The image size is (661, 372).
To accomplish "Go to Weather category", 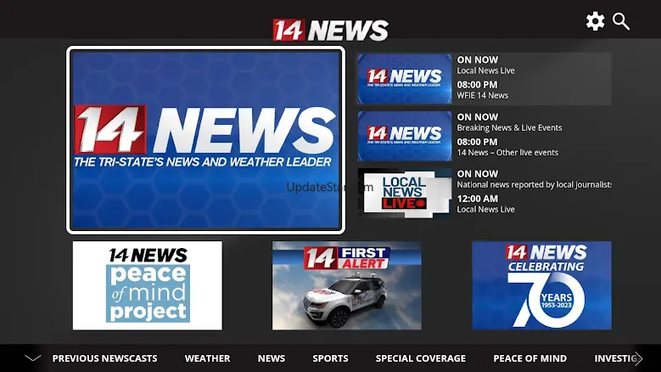I will point(207,358).
